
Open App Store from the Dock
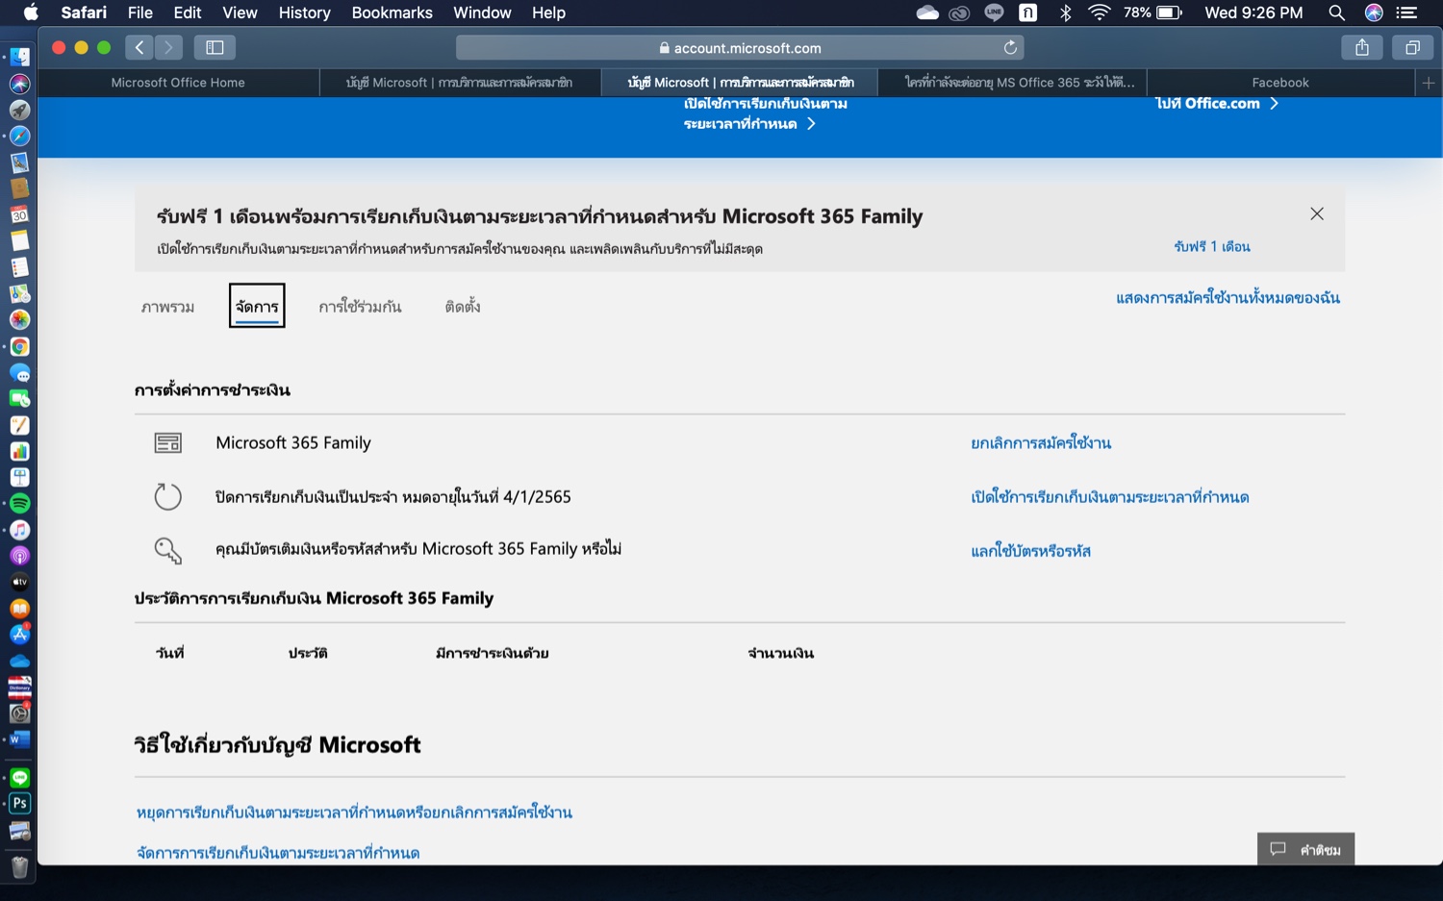(19, 635)
